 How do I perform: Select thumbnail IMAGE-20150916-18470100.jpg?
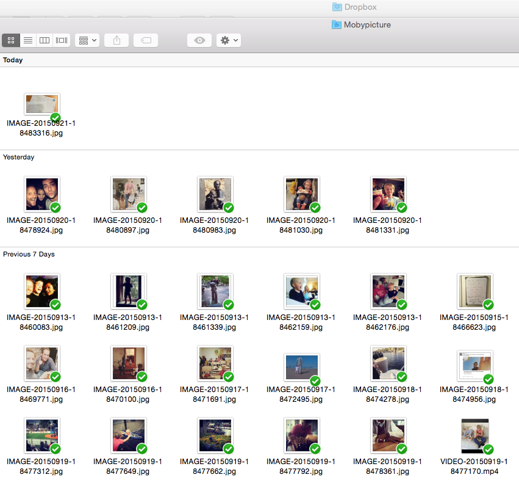coord(129,363)
